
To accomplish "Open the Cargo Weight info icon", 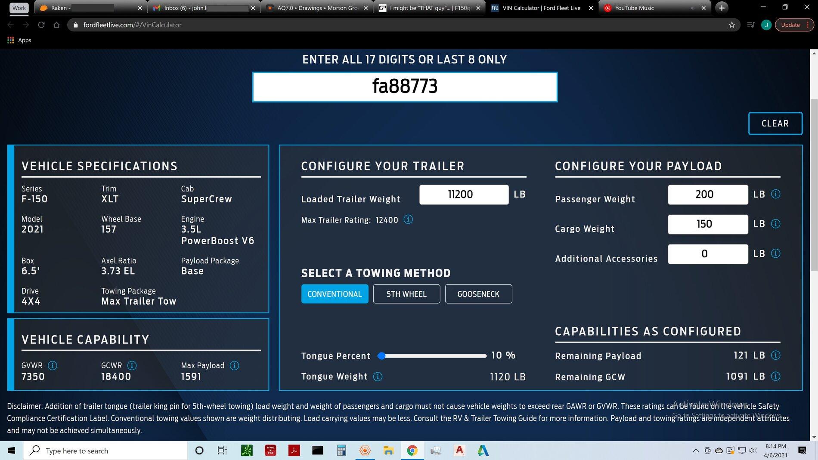I will tap(776, 224).
